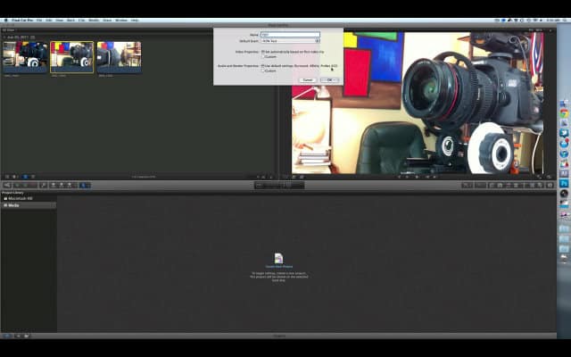Screen dimensions: 571x357
Task: Open the Modify menu
Action: point(94,20)
